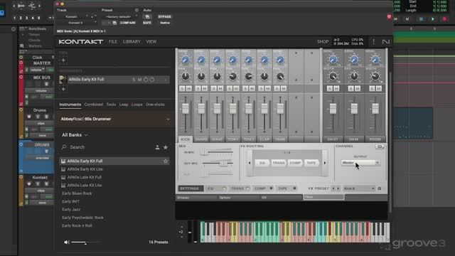Solo the OH ST mixer channel

(x=330, y=88)
